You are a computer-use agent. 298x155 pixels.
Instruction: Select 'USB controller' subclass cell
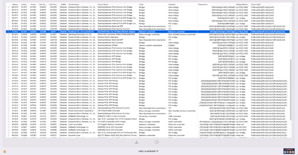(175, 116)
